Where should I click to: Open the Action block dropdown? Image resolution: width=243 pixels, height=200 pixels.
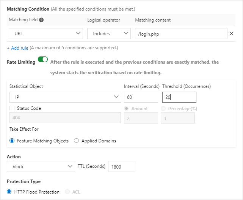coord(41,166)
